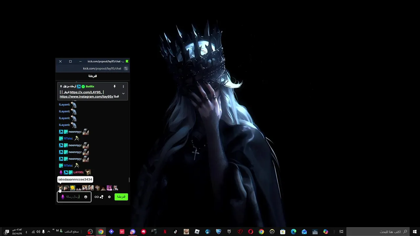The height and width of the screenshot is (236, 420).
Task: Minimize the Kick chat popout window
Action: pyautogui.click(x=80, y=61)
